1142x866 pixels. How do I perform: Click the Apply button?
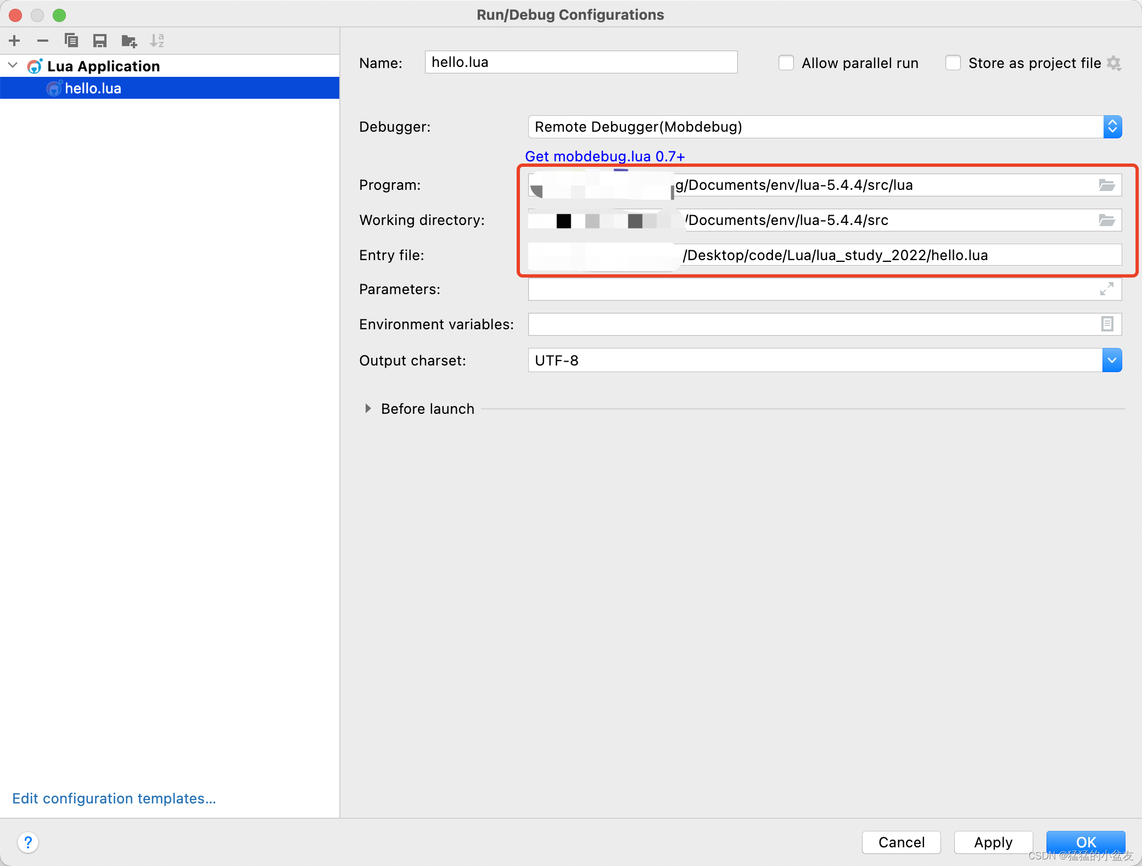pyautogui.click(x=993, y=842)
